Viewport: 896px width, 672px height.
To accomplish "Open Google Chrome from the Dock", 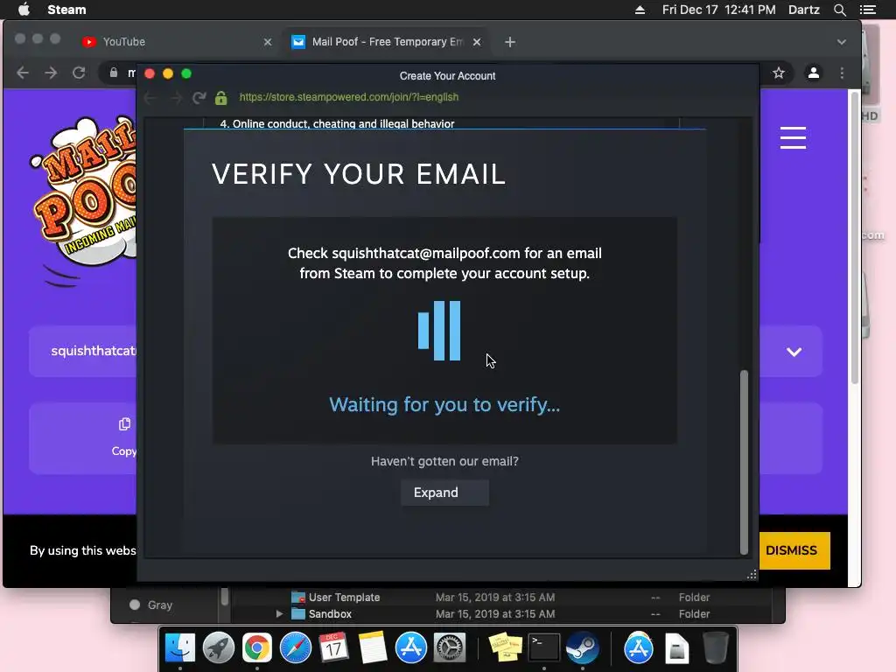I will click(x=256, y=647).
